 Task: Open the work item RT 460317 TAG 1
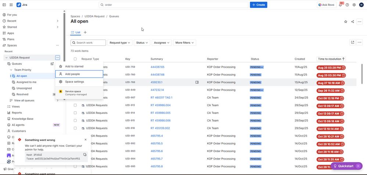point(162,97)
